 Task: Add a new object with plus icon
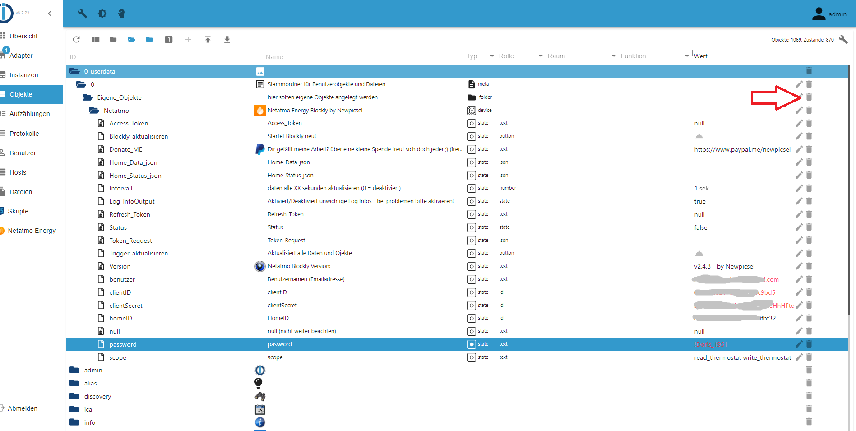188,40
